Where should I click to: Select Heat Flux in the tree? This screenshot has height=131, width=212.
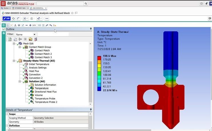click(x=34, y=71)
